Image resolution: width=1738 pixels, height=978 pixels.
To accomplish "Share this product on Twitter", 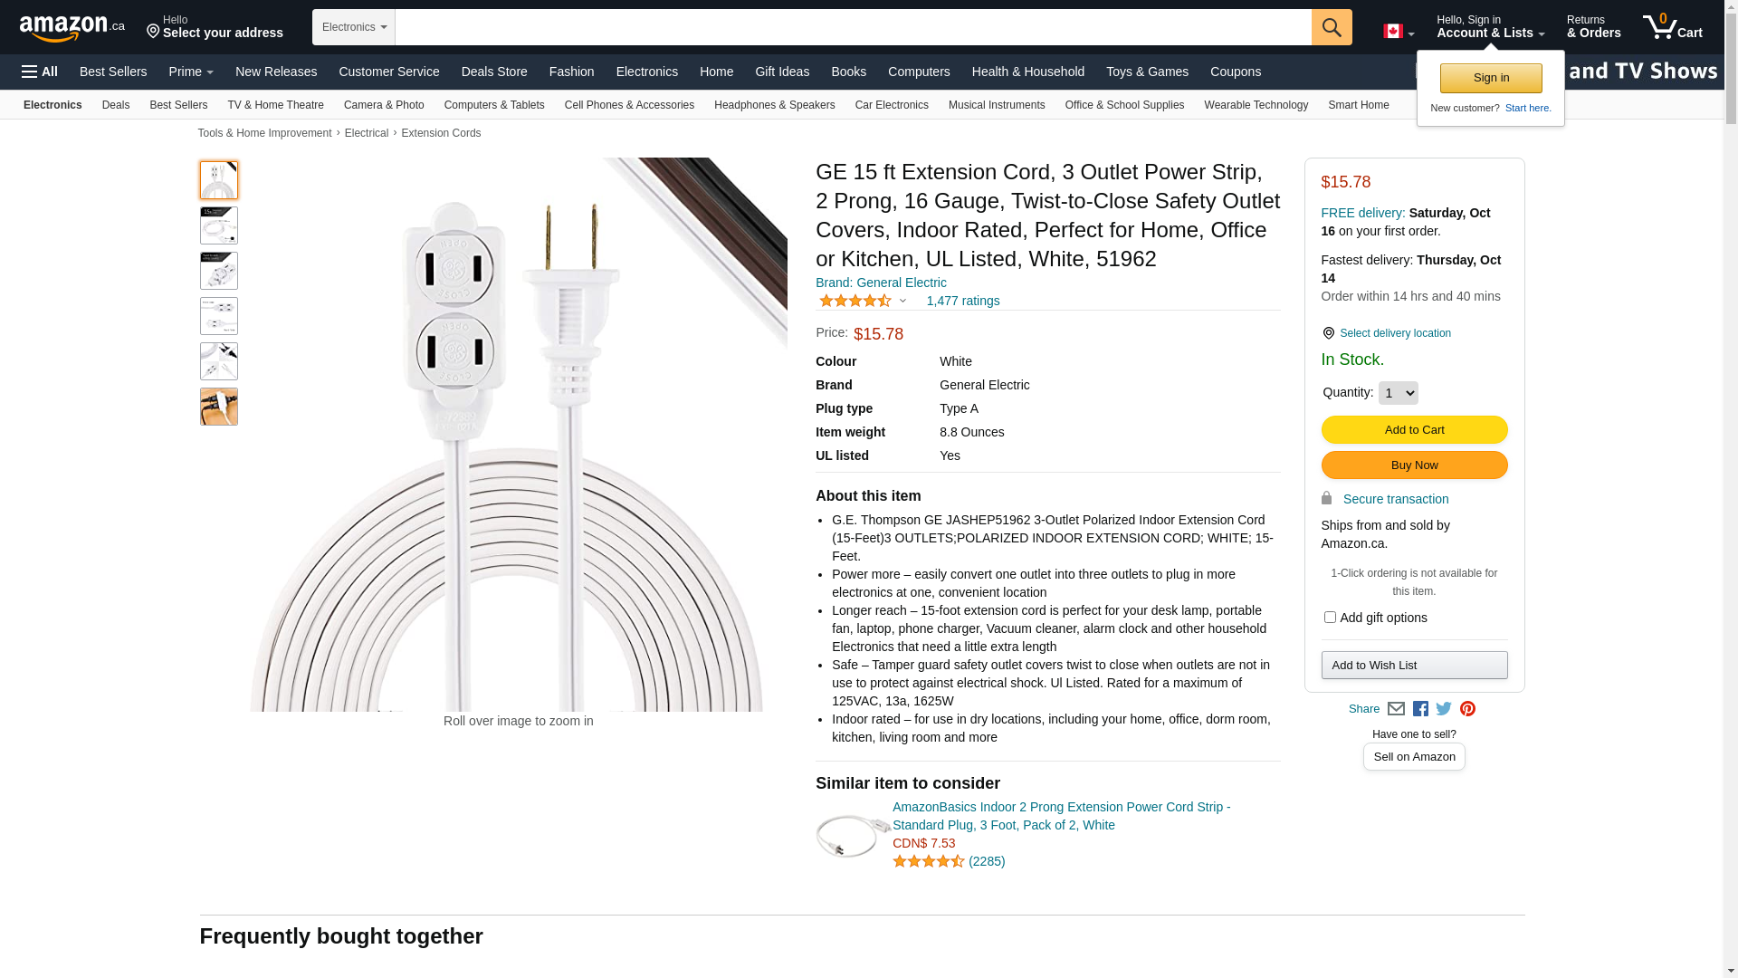I will pyautogui.click(x=1444, y=709).
